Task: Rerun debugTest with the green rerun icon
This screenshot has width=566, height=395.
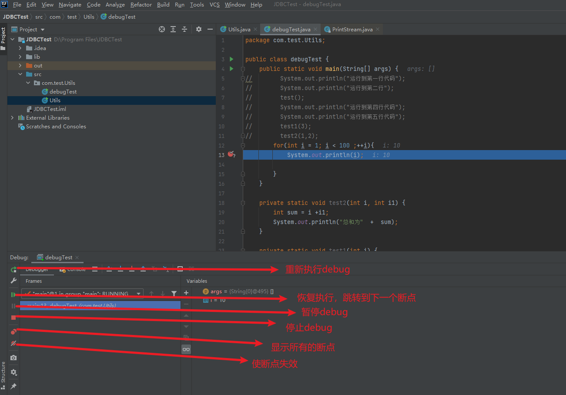Action: coord(13,270)
